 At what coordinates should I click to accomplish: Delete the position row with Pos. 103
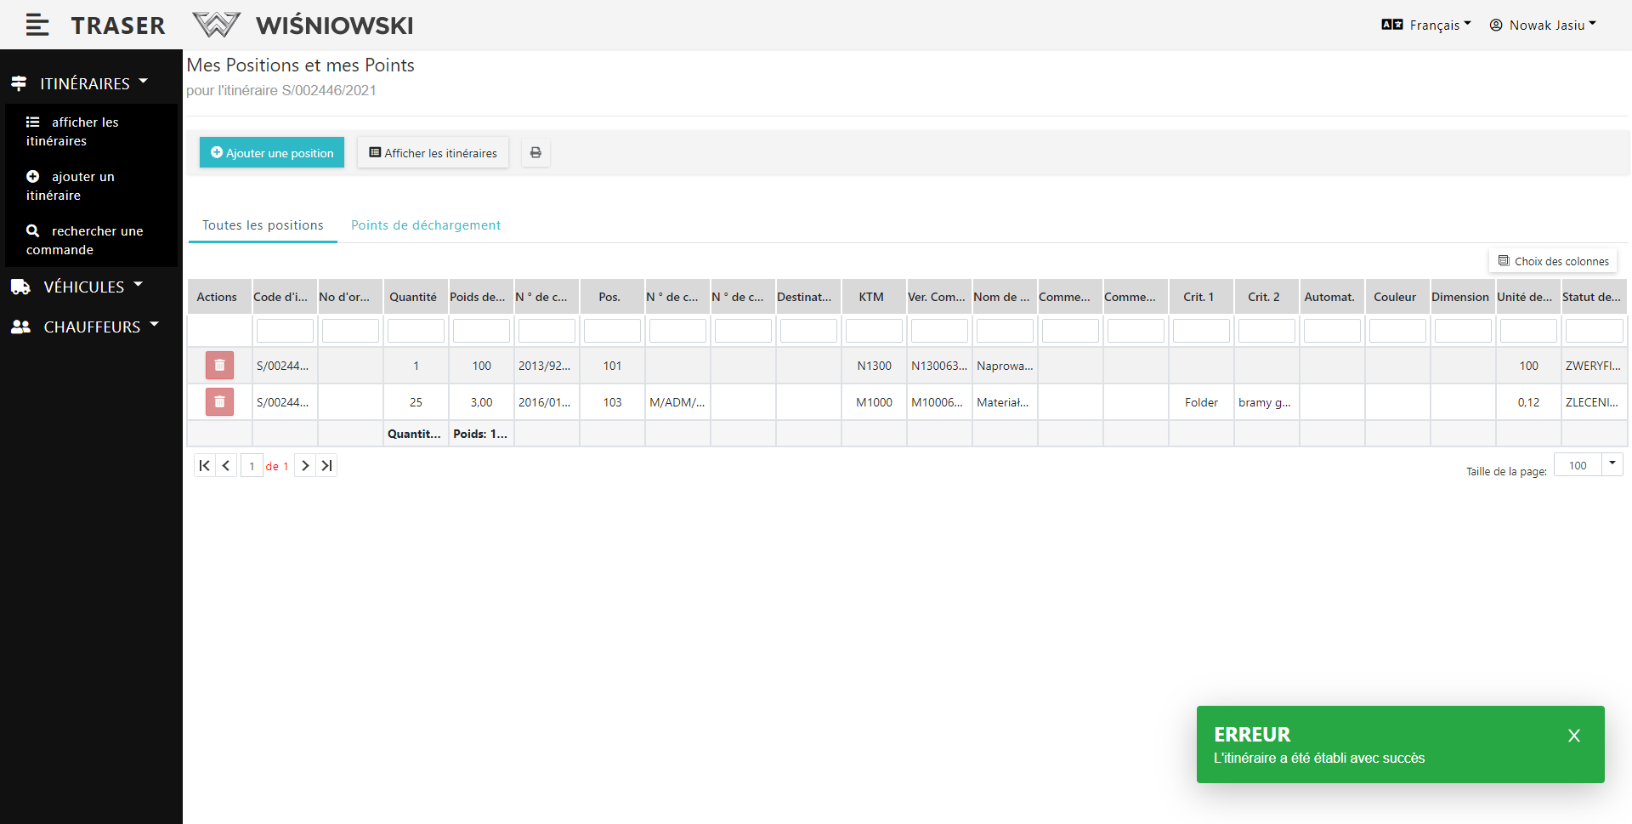219,402
